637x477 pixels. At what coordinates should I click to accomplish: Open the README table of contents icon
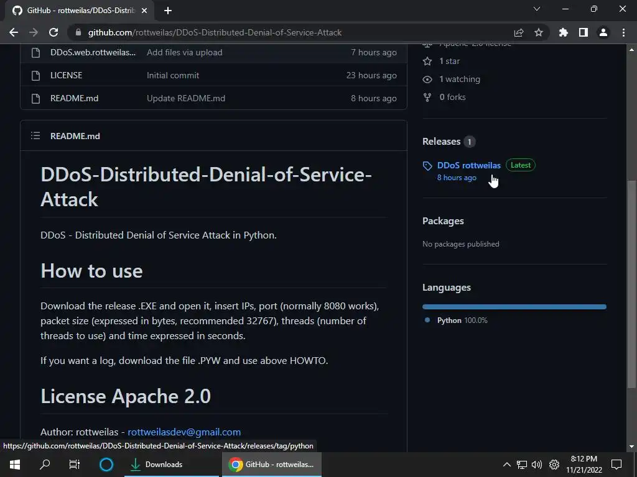pos(35,136)
